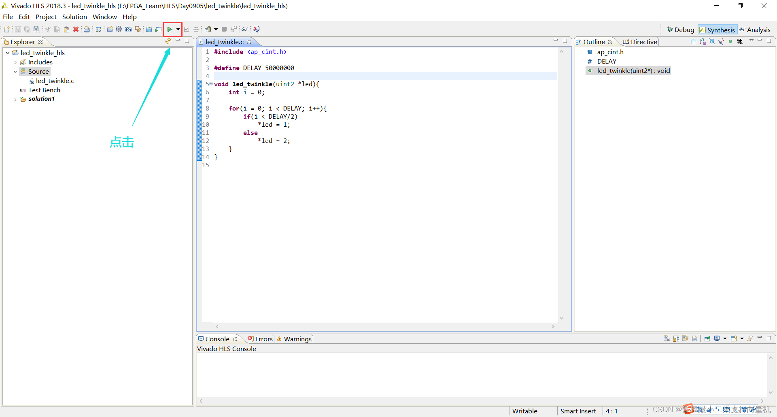Viewport: 777px width, 417px height.
Task: Close the Explorer view tab
Action: click(40, 42)
